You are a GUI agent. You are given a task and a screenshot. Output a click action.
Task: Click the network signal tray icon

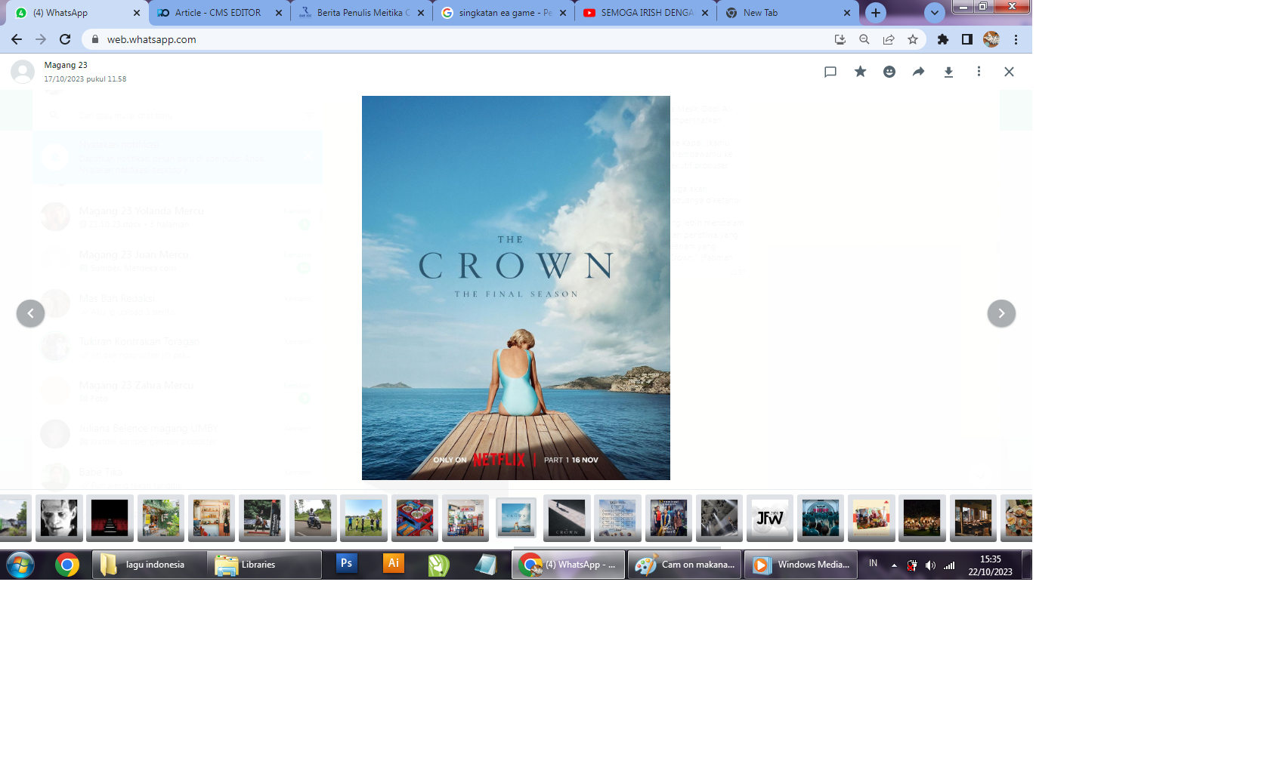949,565
